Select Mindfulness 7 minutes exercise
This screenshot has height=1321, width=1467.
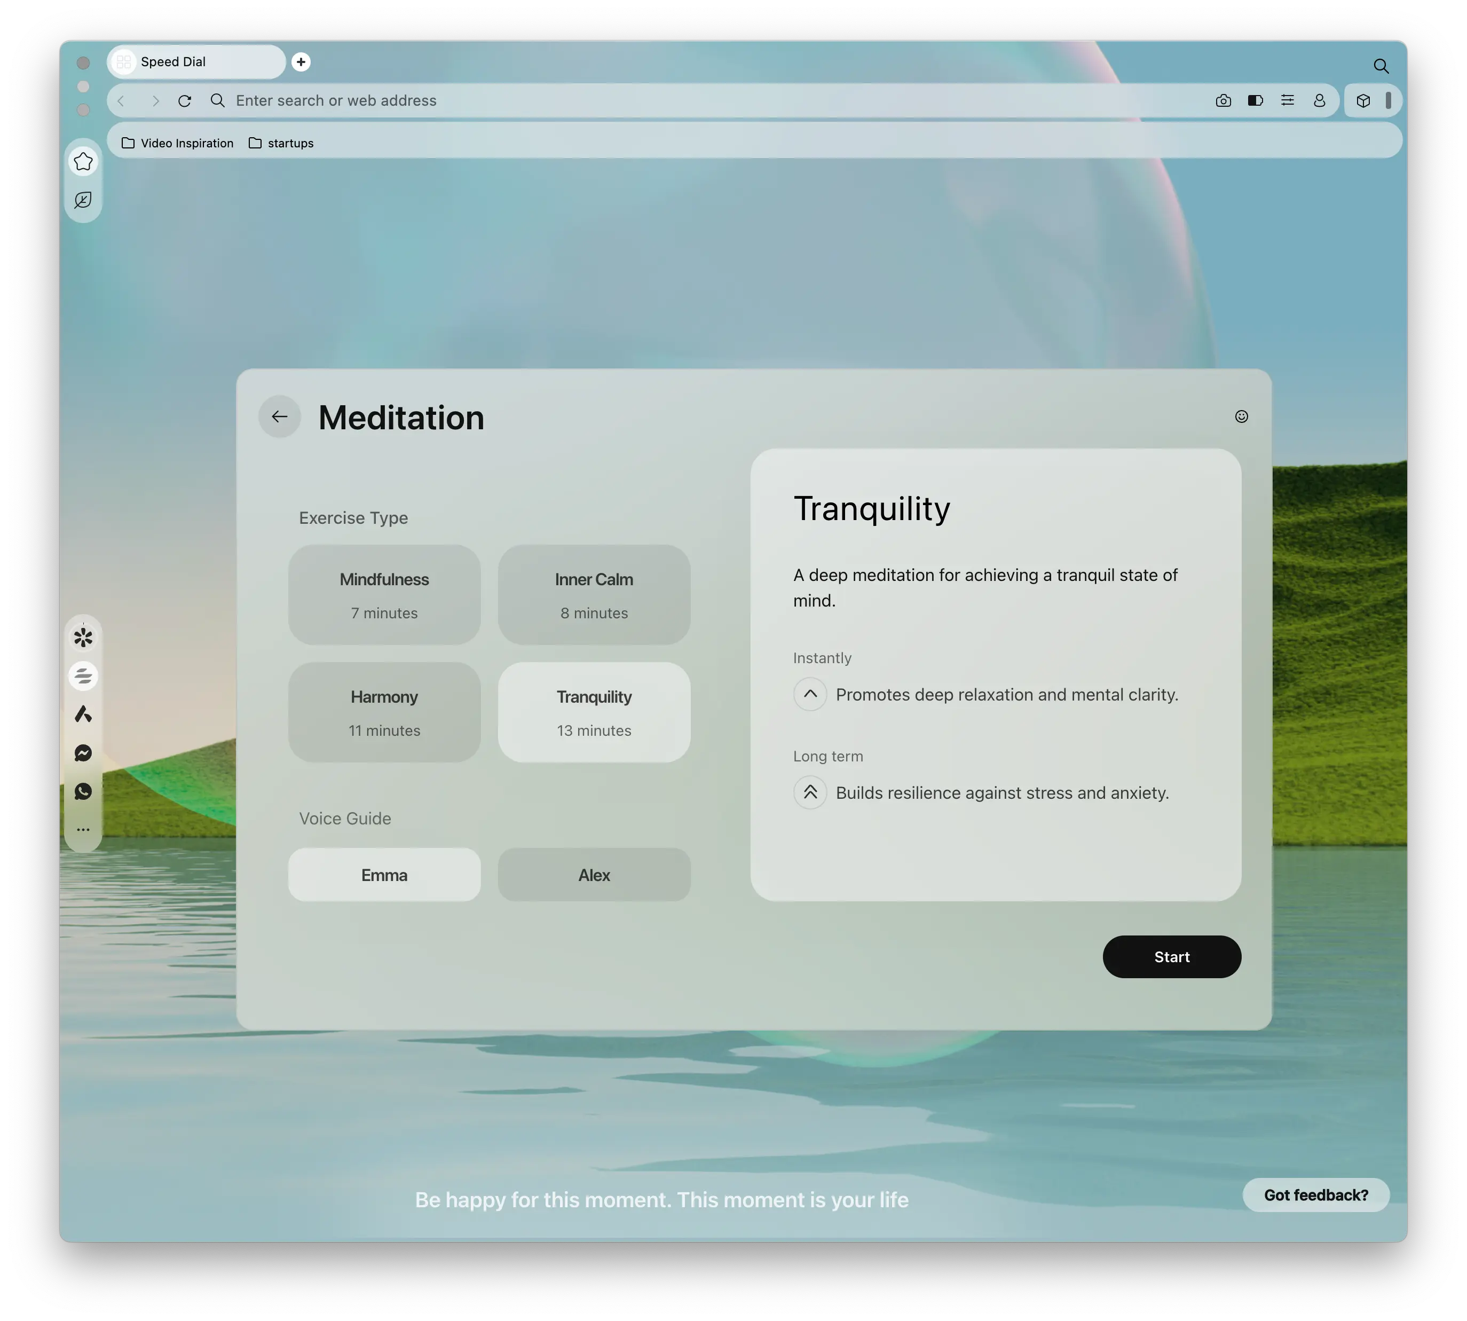pos(384,595)
